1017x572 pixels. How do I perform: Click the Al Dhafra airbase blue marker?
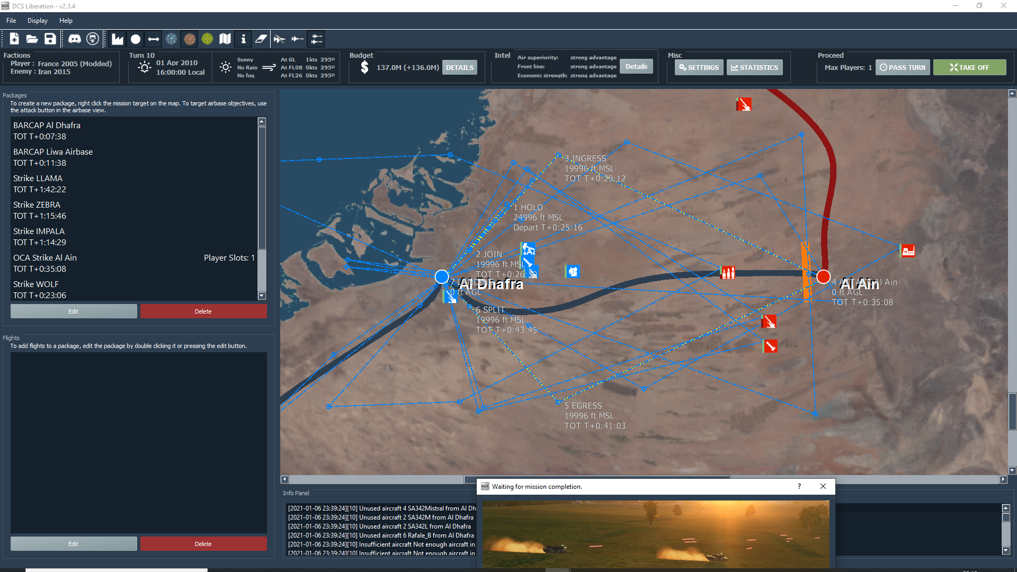442,276
